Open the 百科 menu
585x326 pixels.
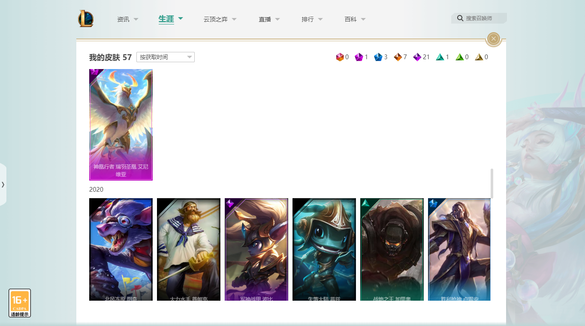coord(350,19)
